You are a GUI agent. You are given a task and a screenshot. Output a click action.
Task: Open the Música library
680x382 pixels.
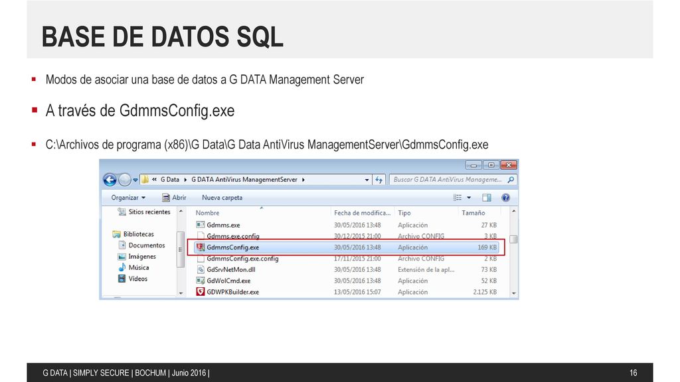click(x=138, y=268)
